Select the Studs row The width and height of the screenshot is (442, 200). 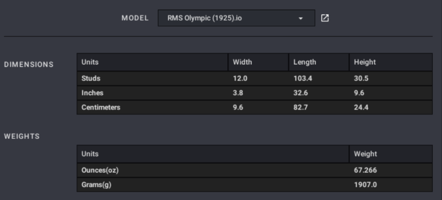tap(255, 78)
